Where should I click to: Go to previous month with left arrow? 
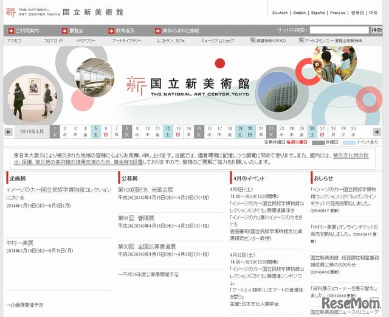point(8,131)
